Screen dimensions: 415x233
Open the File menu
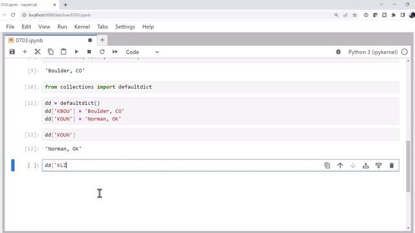[10, 27]
